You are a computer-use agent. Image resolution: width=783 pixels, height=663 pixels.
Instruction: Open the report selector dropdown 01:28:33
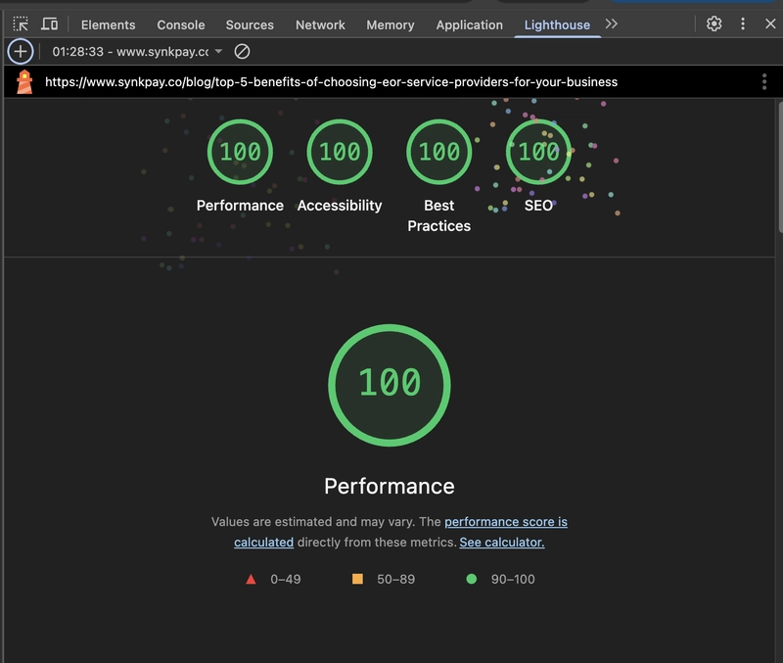(137, 51)
